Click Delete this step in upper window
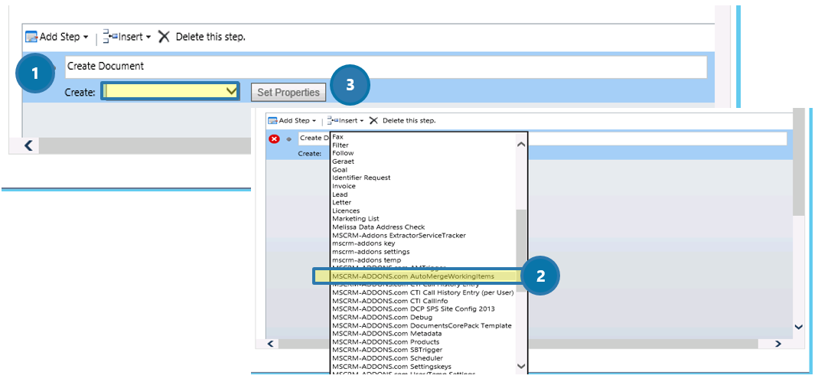Image resolution: width=818 pixels, height=382 pixels. (201, 37)
